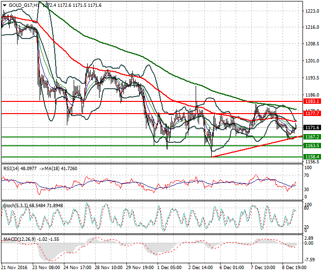The width and height of the screenshot is (322, 273).
Task: Click the 1223.0 price scale value
Action: coord(312,11)
